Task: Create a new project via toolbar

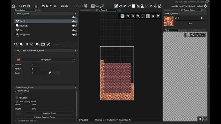Action: 21,6
